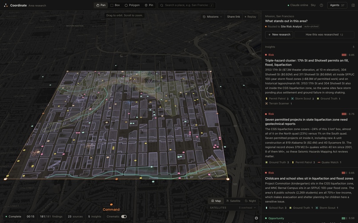The image size is (358, 223).
Task: Open the Agents 37 panel
Action: tap(337, 5)
